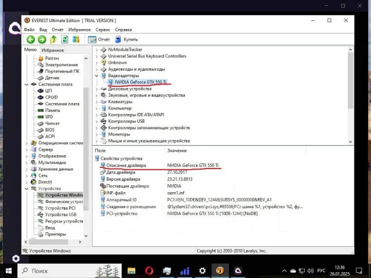Select Чипсет tree item
Image resolution: width=371 pixels, height=278 pixels.
click(52, 123)
